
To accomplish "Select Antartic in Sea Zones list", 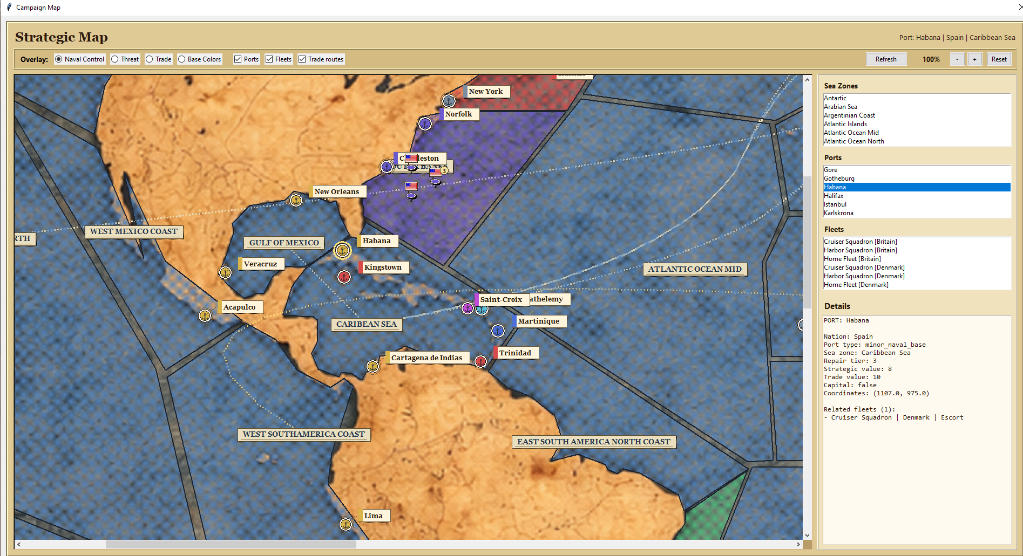I will [x=917, y=98].
